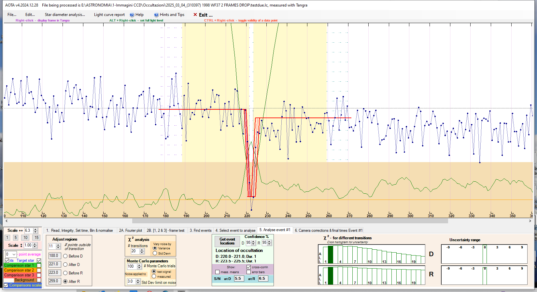Set horizontal scale preset to 15
537x292 pixels.
(36, 238)
